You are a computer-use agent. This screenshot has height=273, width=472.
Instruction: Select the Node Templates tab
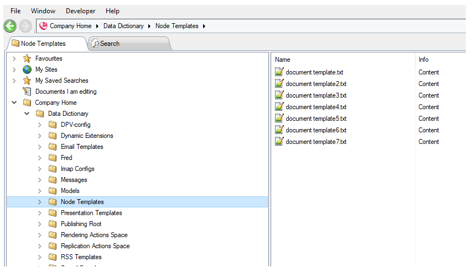pyautogui.click(x=46, y=44)
